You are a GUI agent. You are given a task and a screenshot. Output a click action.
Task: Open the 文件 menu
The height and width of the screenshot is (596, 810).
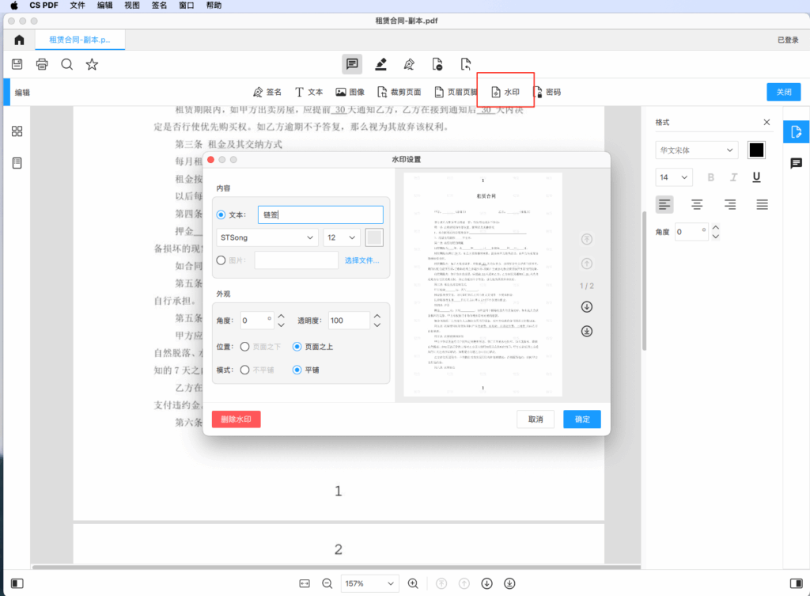coord(78,6)
